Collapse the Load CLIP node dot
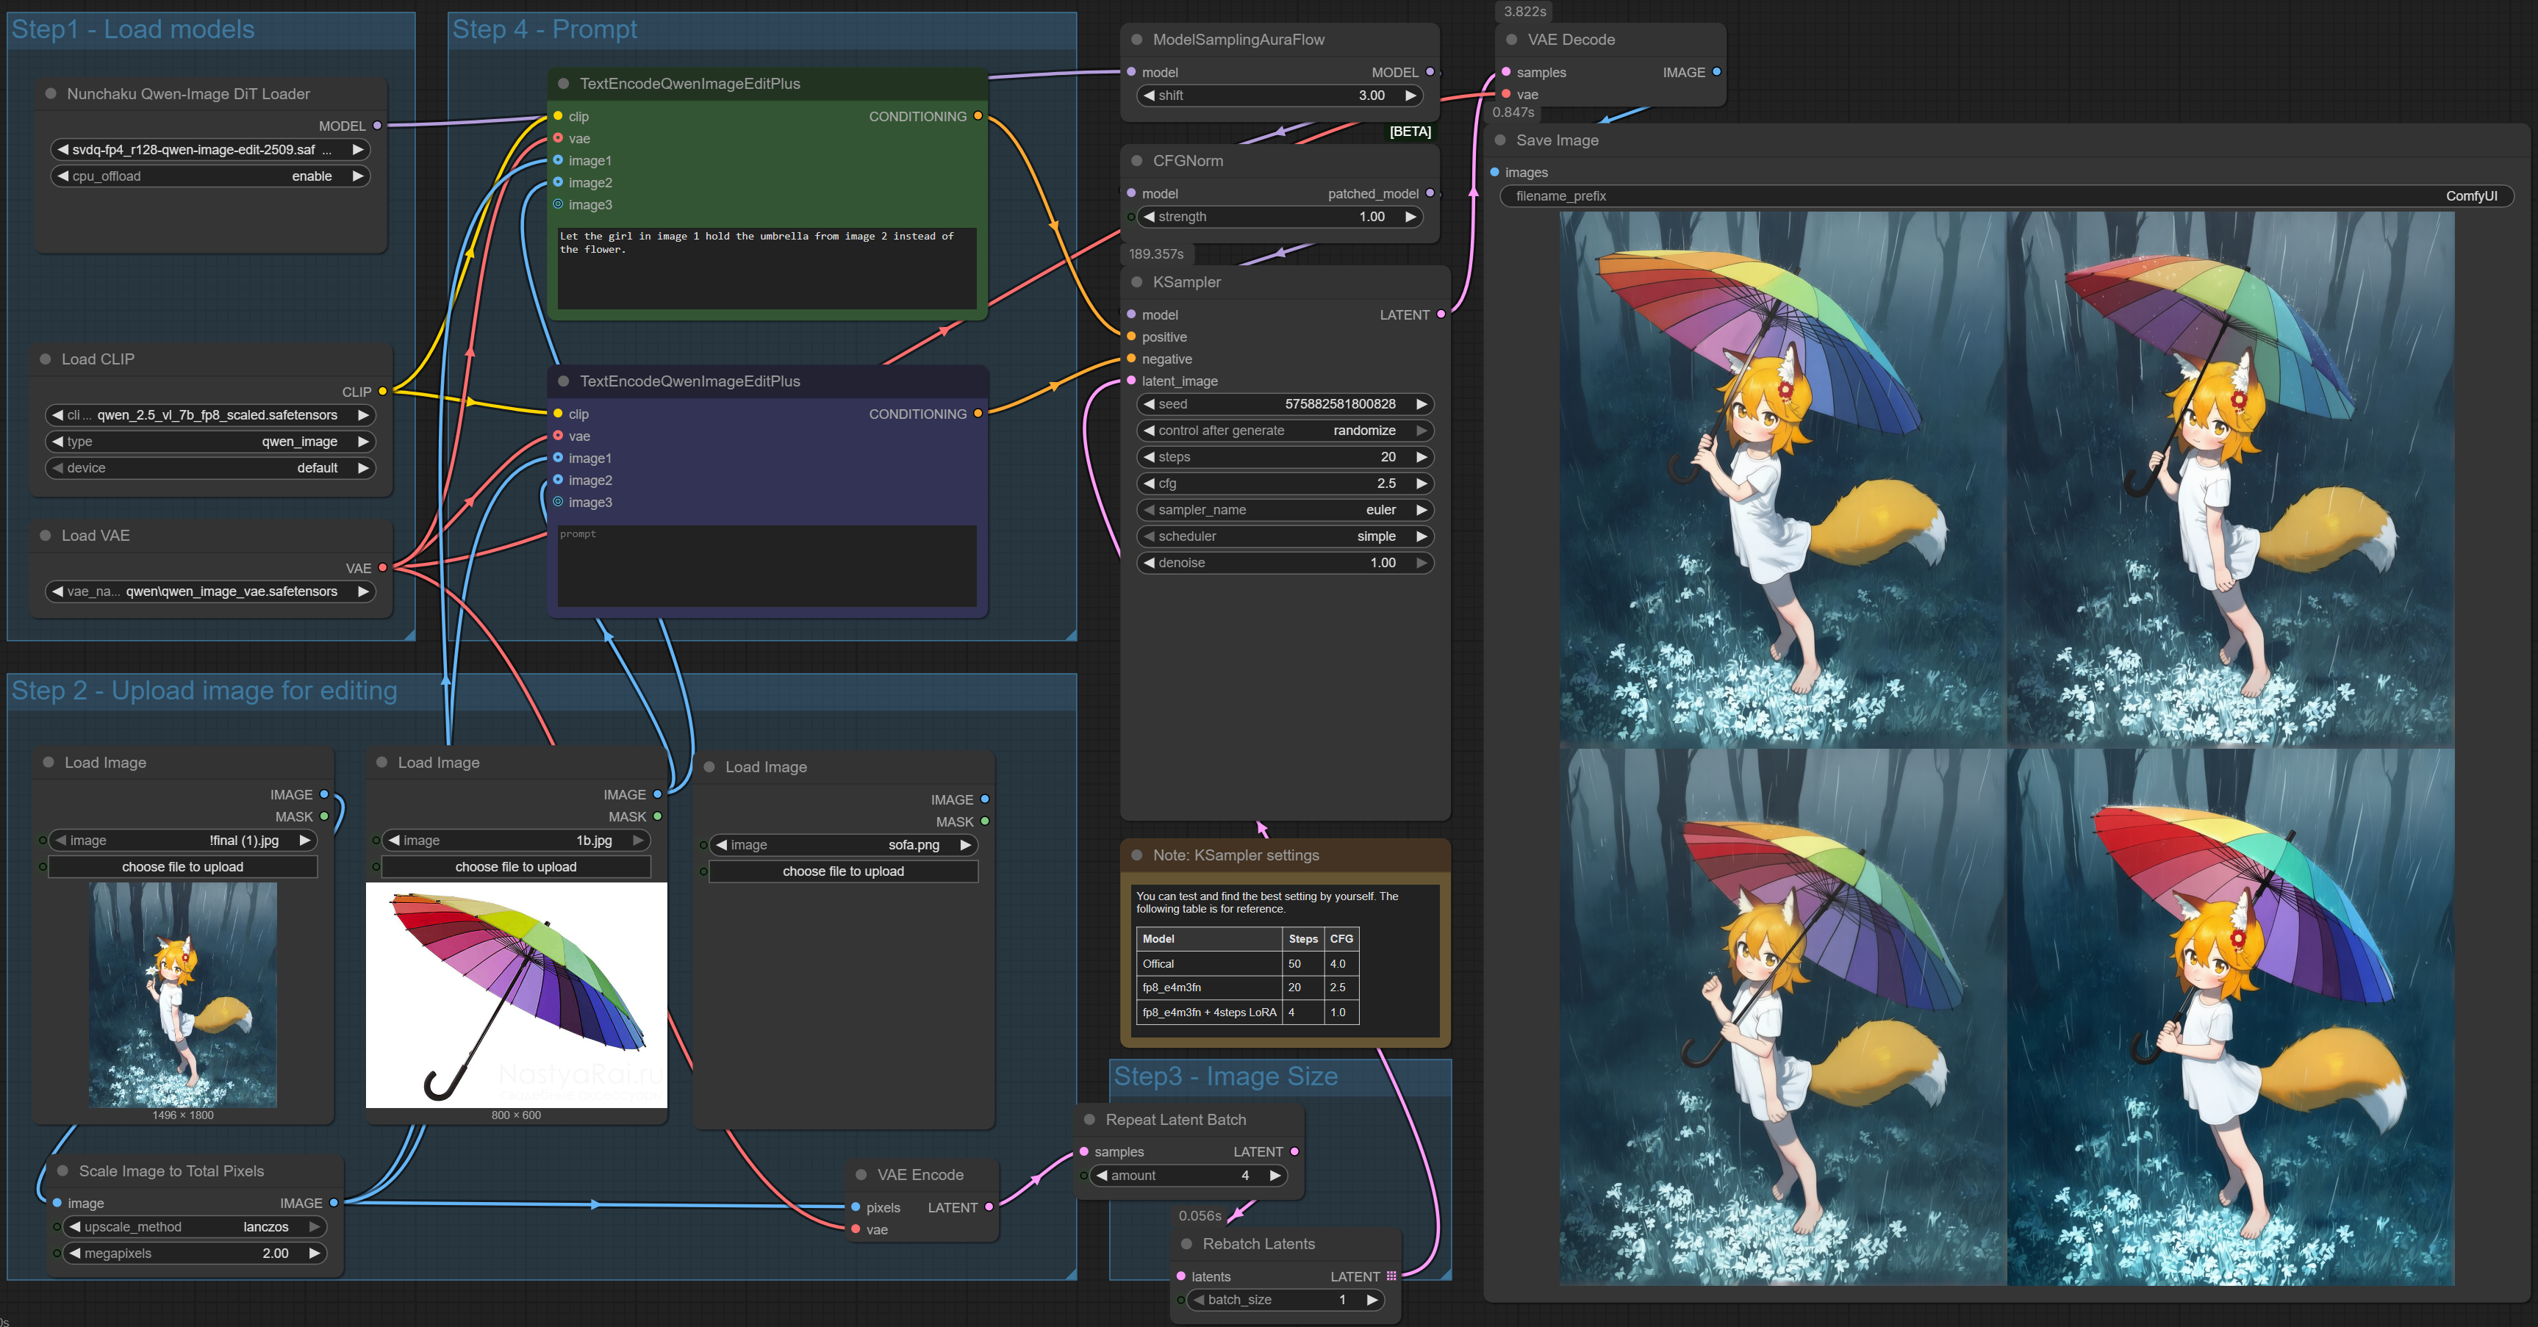The height and width of the screenshot is (1327, 2538). [46, 359]
